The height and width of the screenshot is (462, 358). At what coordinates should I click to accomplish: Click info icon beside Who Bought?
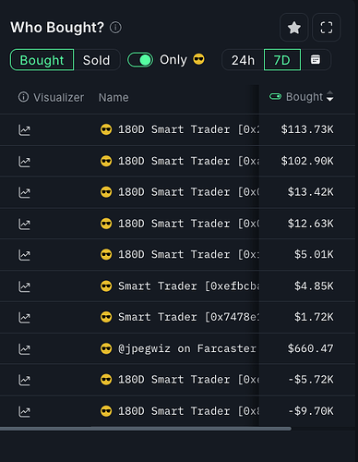(x=116, y=28)
